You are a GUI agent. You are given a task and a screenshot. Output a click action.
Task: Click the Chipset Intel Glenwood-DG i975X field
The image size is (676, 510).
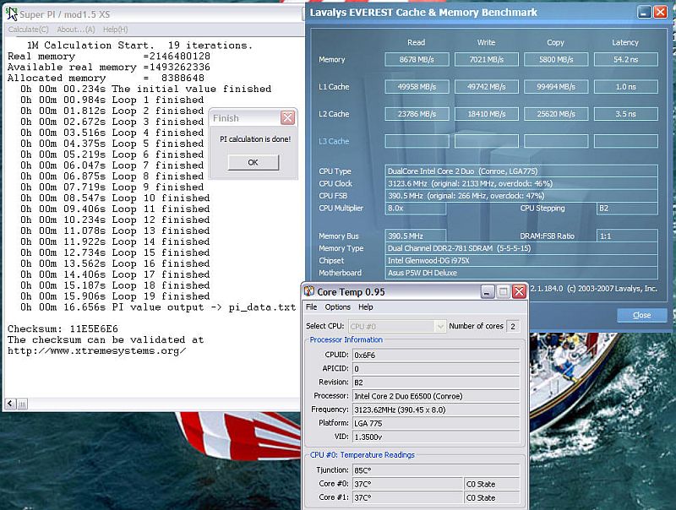coord(521,261)
